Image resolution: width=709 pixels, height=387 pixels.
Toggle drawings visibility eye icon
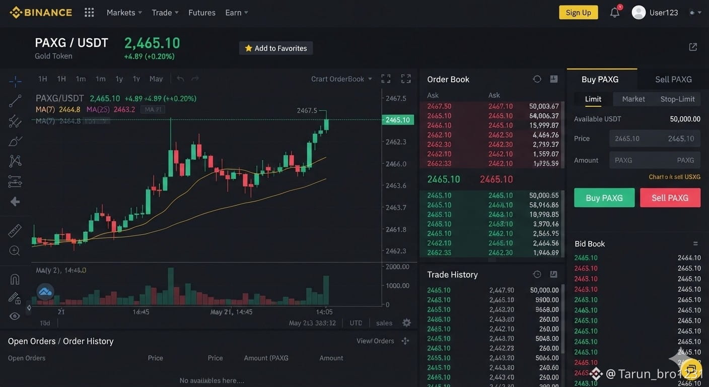coord(15,316)
